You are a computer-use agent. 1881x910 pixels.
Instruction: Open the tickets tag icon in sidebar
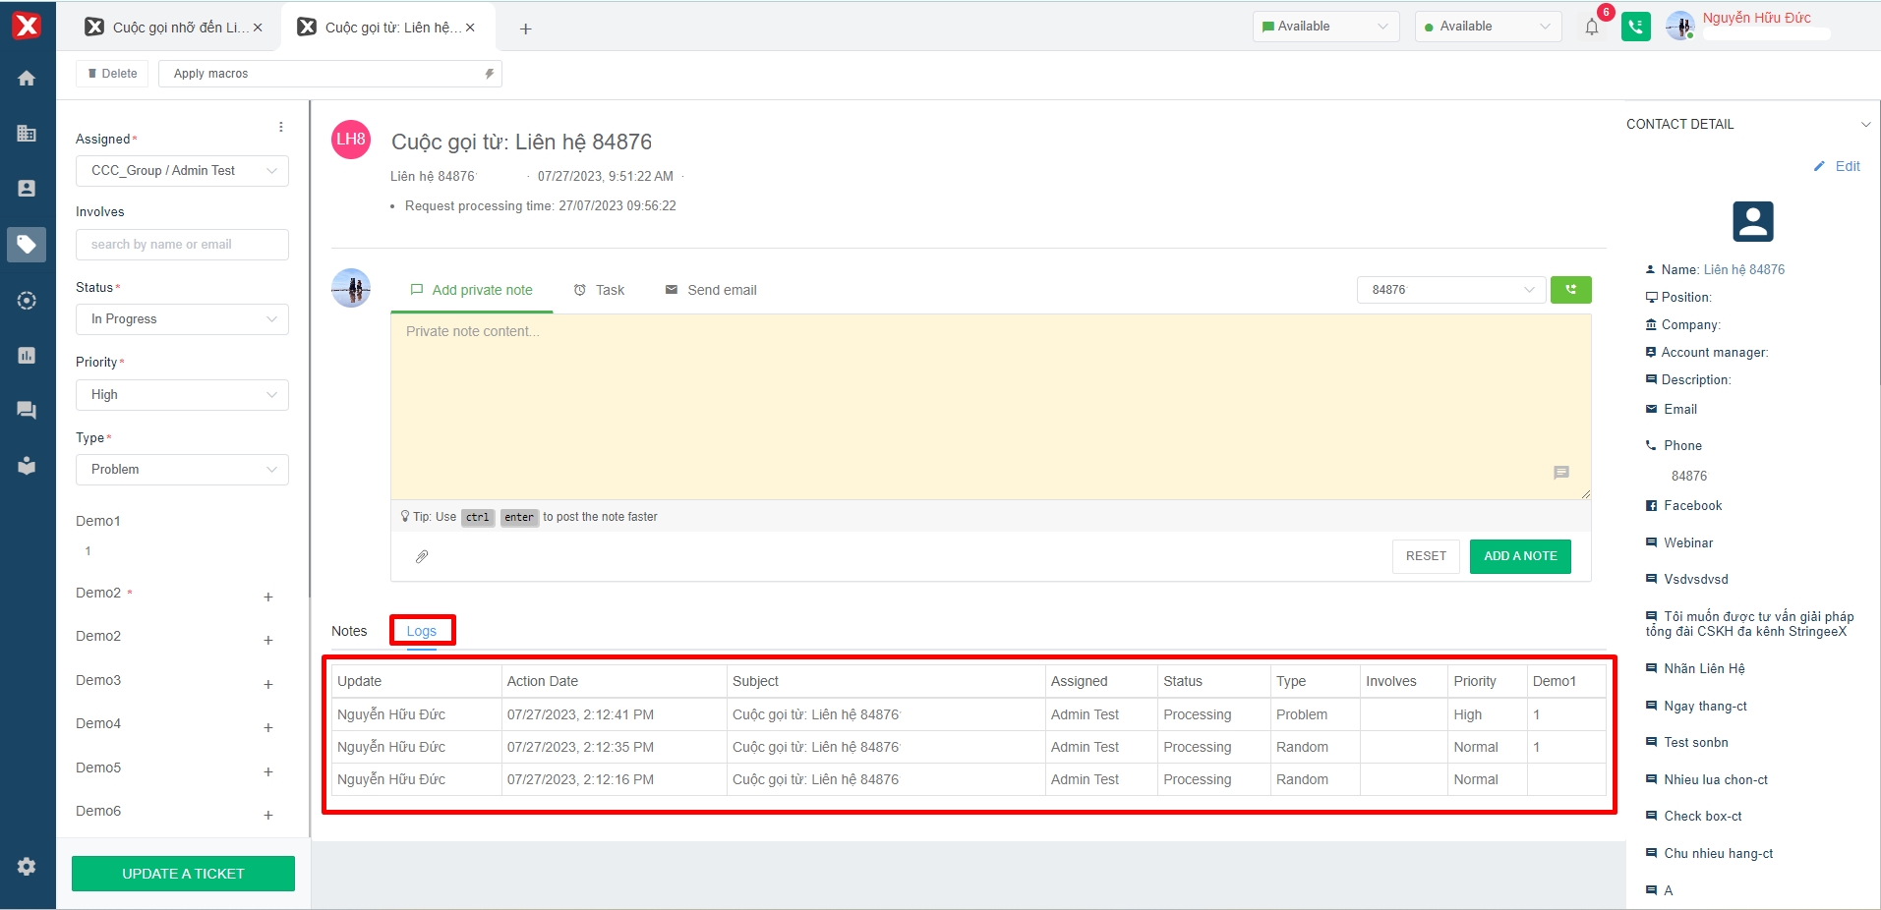[x=27, y=244]
